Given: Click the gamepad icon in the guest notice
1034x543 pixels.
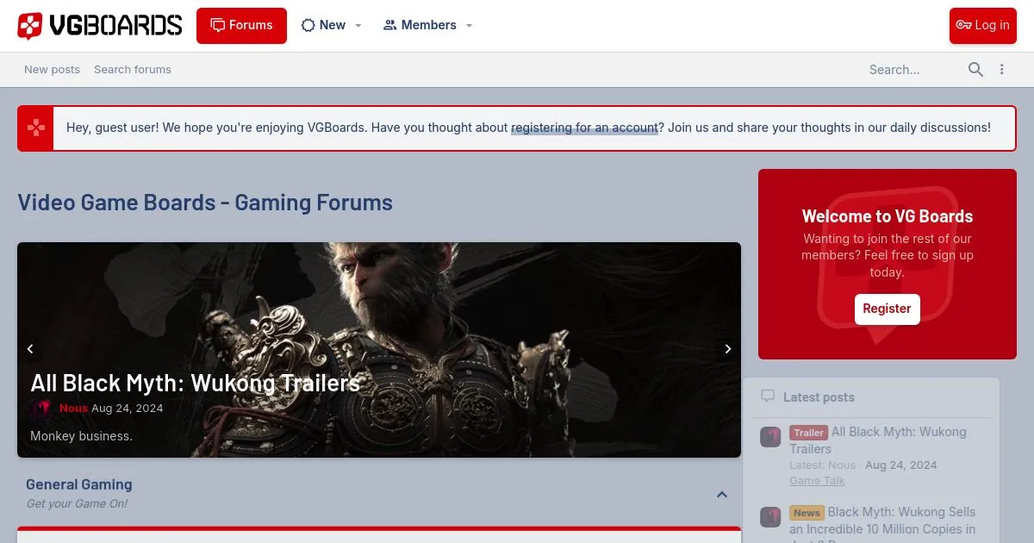Looking at the screenshot, I should pos(36,128).
